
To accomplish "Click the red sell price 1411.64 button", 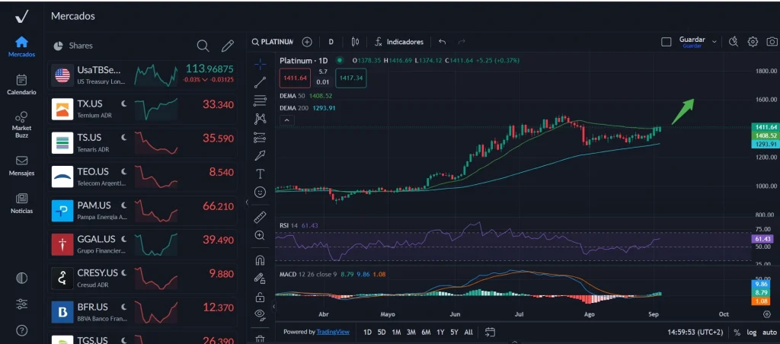I will click(x=295, y=78).
